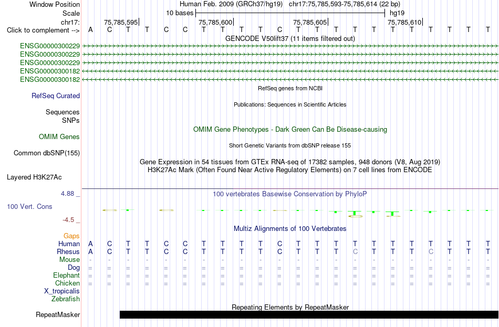Open "Multiz Alignments of 100 Vertebrates" title
The width and height of the screenshot is (499, 327).
[290, 229]
